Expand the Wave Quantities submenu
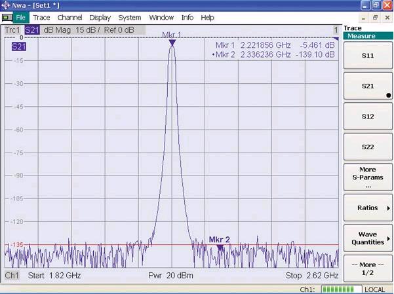This screenshot has width=394, height=294. [x=367, y=238]
